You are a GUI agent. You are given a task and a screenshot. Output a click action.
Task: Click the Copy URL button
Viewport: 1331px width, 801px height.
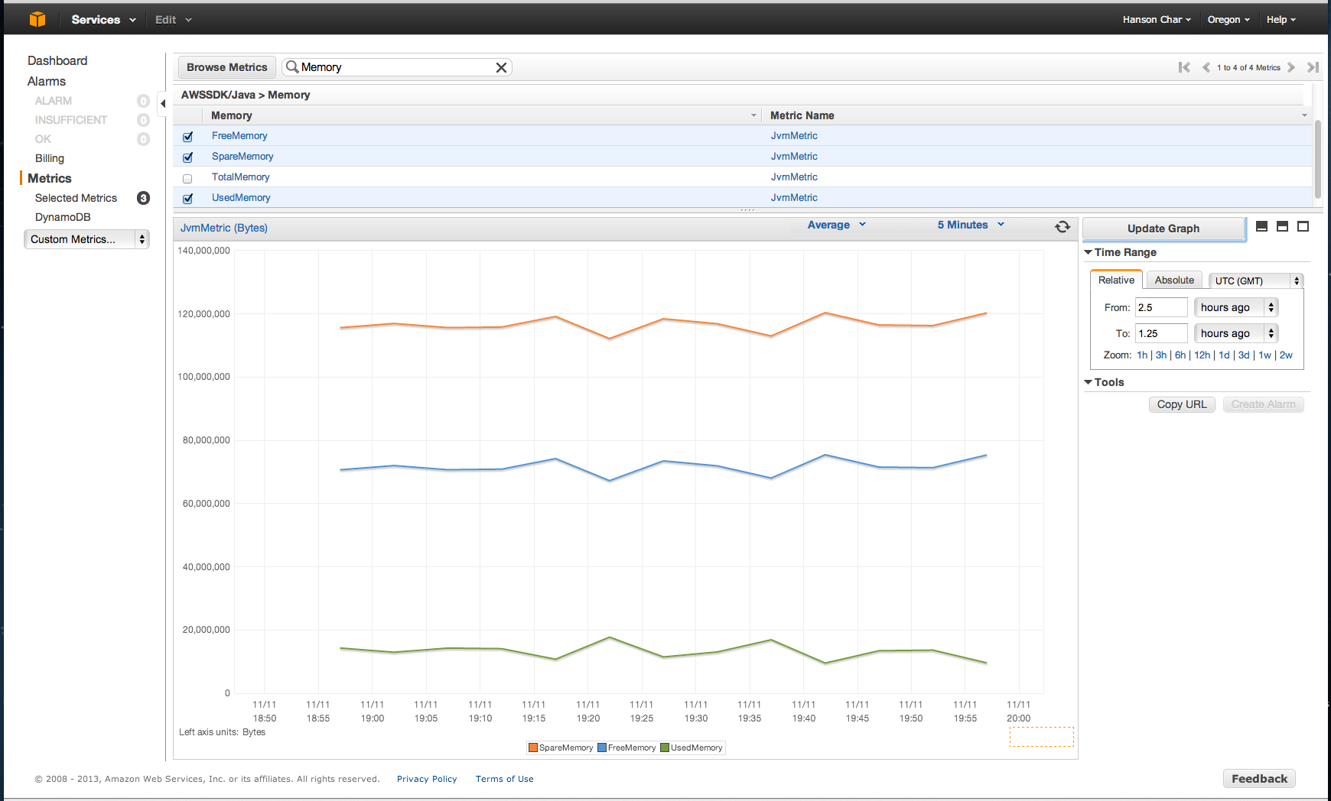click(1181, 404)
